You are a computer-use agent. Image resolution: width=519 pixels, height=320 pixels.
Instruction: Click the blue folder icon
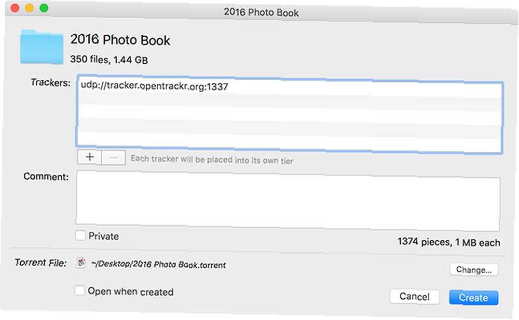coord(42,47)
